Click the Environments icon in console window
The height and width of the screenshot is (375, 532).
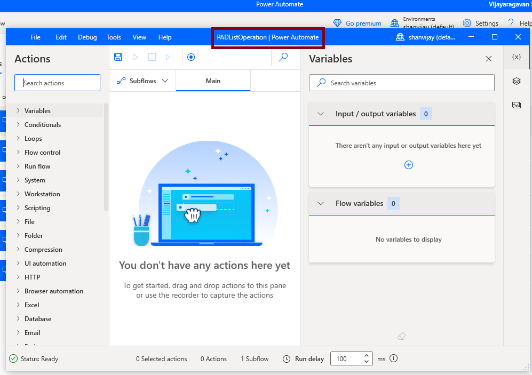click(394, 23)
